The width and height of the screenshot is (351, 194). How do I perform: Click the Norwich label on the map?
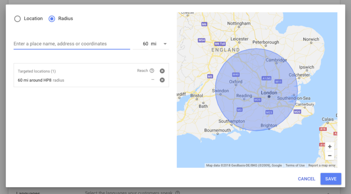point(311,39)
